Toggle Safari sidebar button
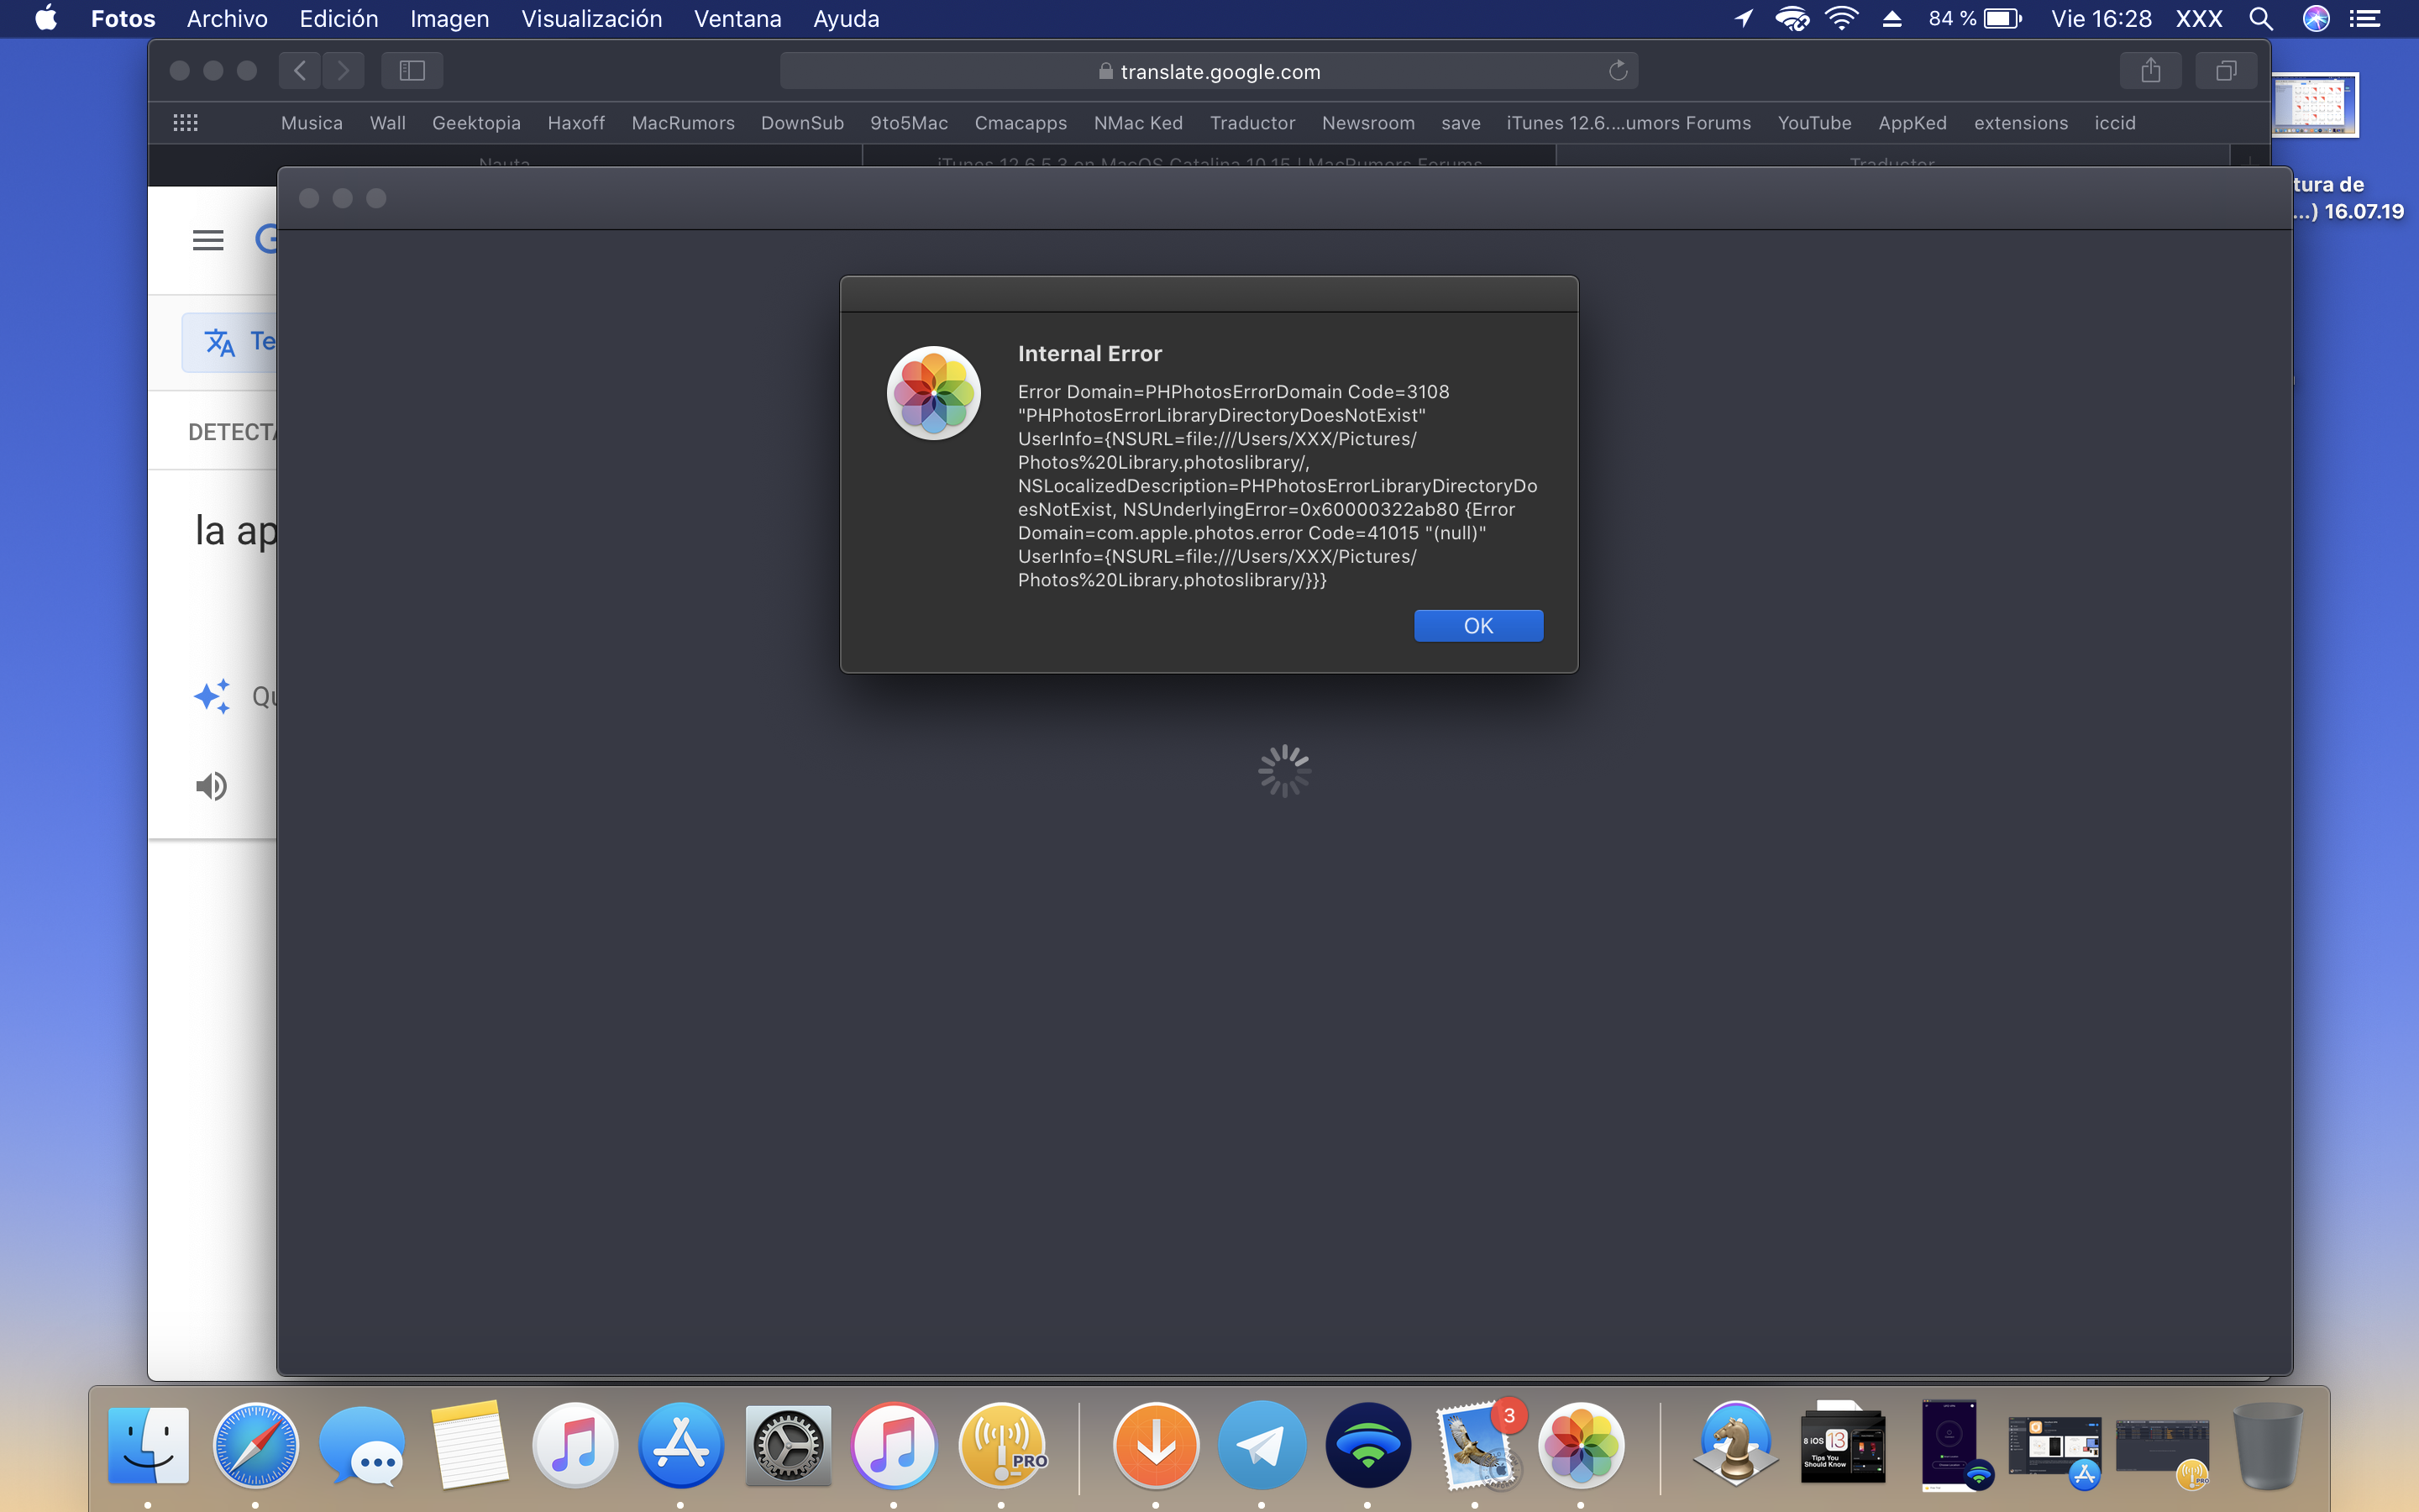The width and height of the screenshot is (2419, 1512). coord(412,71)
